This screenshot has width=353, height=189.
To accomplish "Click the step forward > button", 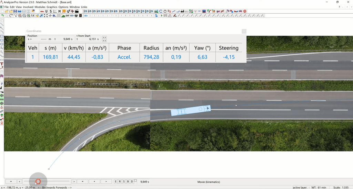I will [74, 181].
